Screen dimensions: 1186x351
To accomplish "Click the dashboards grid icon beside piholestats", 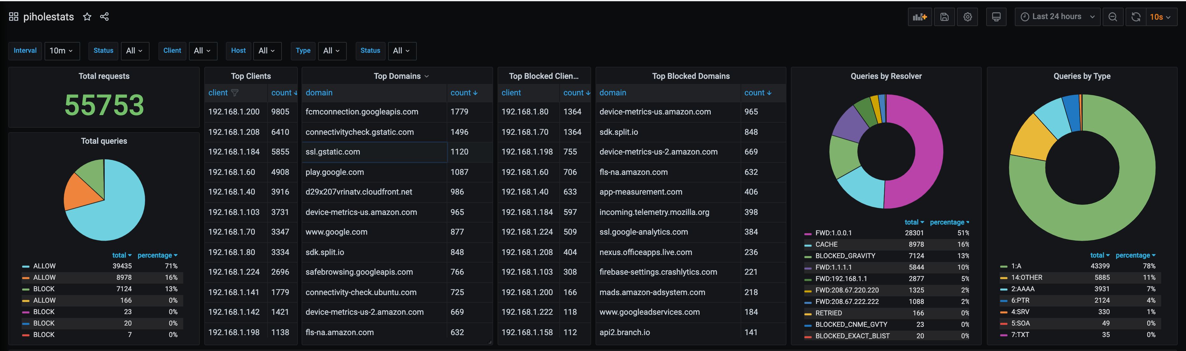I will click(x=13, y=17).
